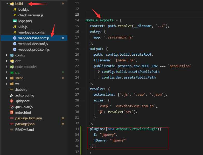203x155 pixels.
Task: Expand the dist folder arrow
Action: [7, 61]
